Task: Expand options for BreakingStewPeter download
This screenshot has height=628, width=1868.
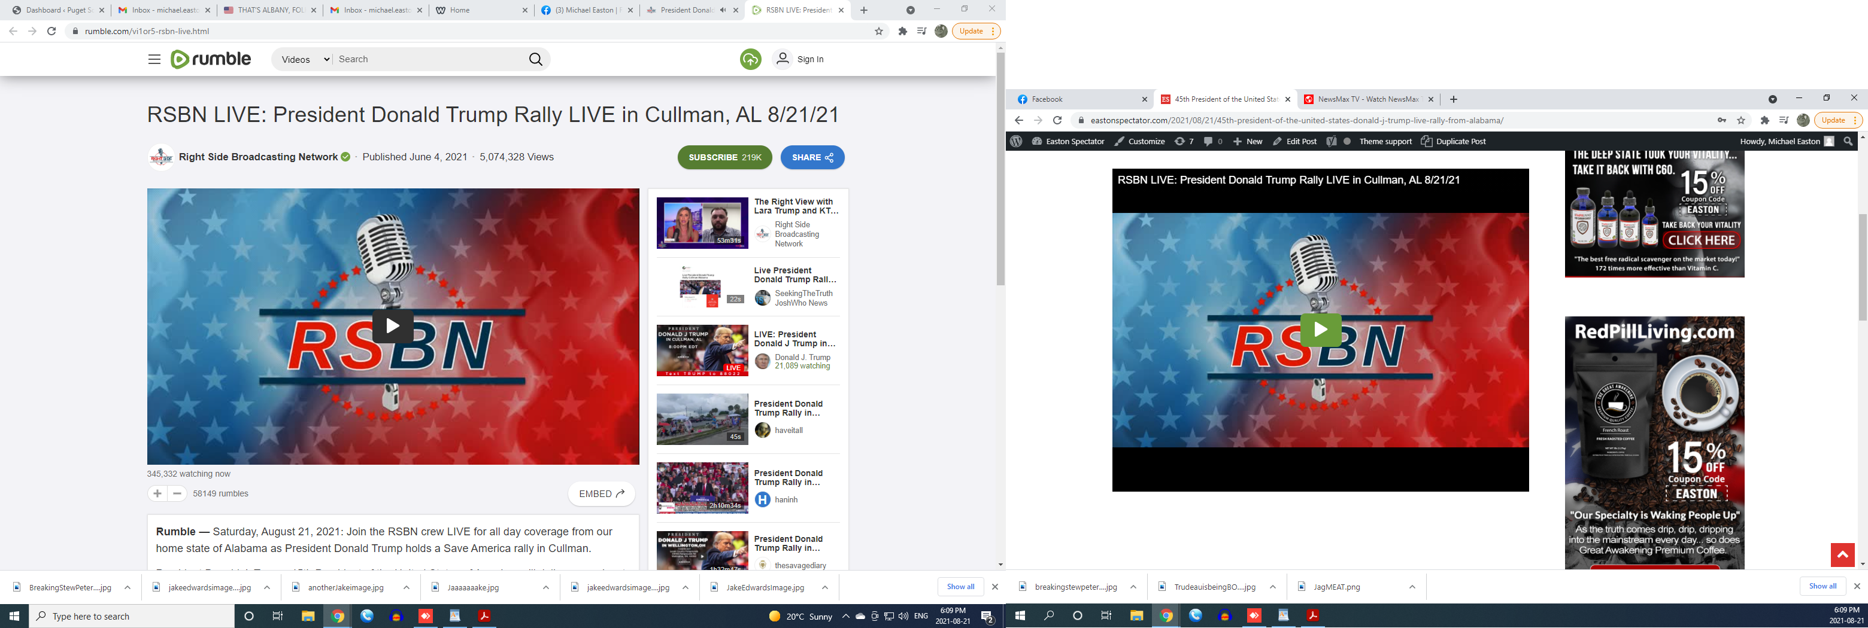Action: [128, 587]
